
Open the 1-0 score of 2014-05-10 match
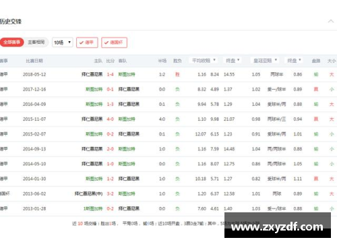tap(110, 164)
